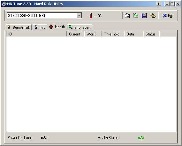Click the blue X Exit icon

tap(164, 16)
